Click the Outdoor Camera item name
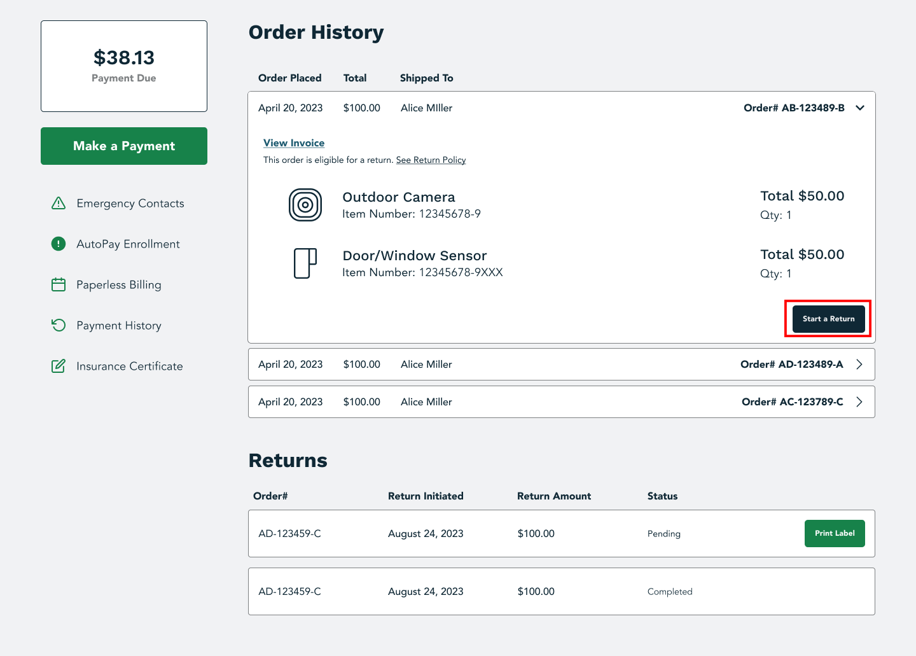 point(399,197)
